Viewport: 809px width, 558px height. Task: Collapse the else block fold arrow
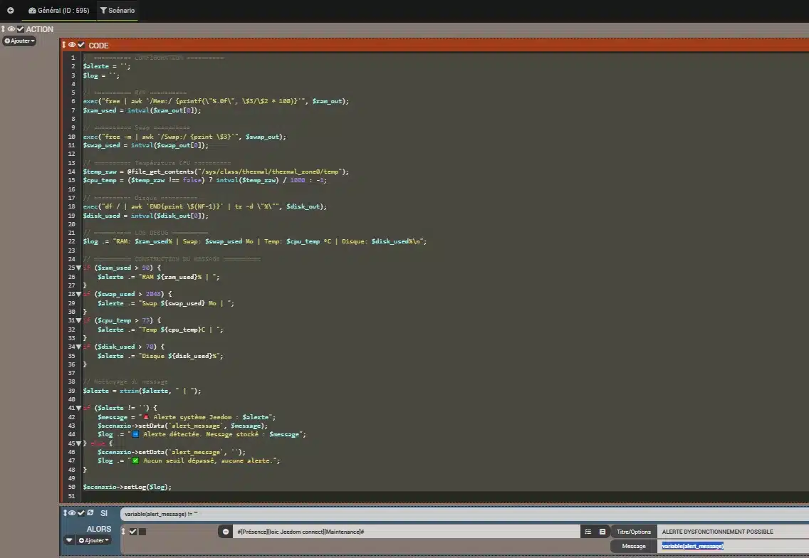coord(78,443)
